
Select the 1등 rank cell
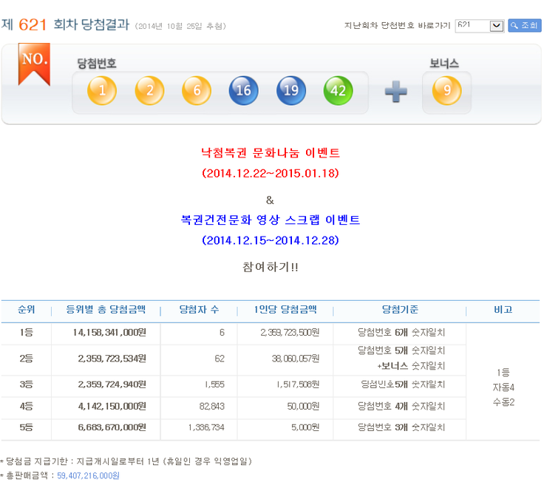click(26, 332)
